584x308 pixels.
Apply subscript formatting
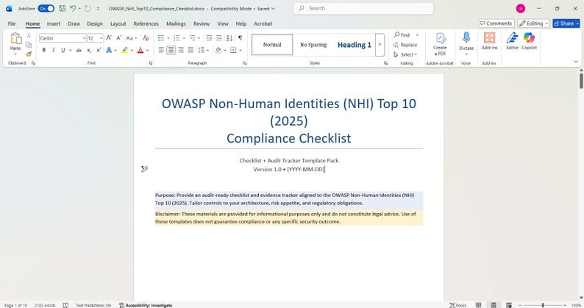point(89,50)
